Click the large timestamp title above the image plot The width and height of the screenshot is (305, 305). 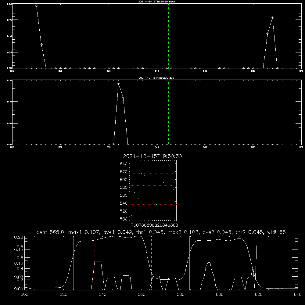pyautogui.click(x=152, y=156)
